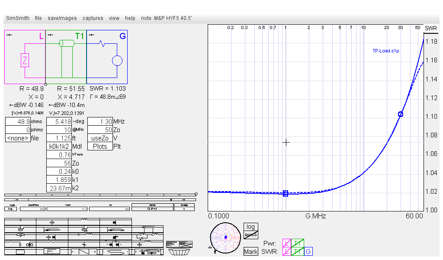443x260 pixels.
Task: Click the trash bucket icon beside the palette
Action: [179, 251]
